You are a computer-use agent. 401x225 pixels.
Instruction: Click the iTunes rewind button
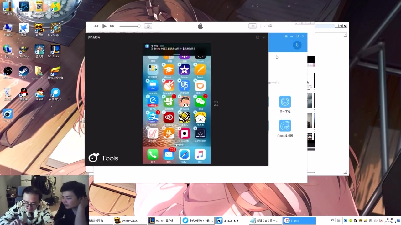96,26
